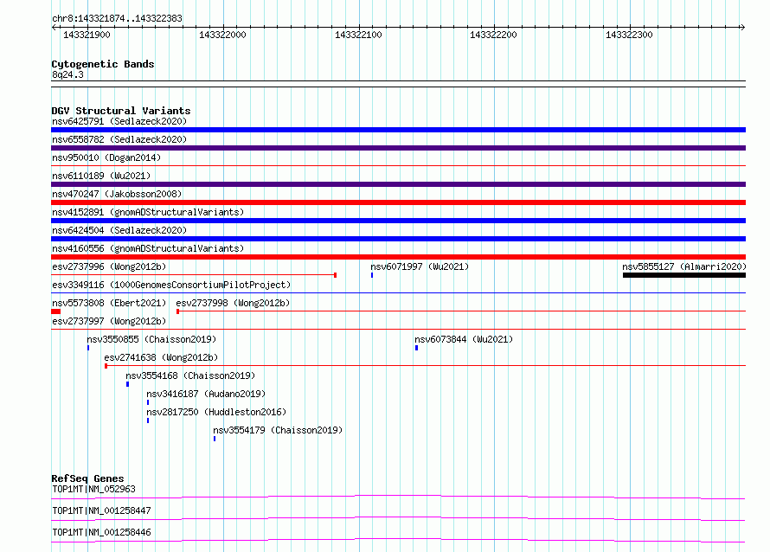
Task: Click the chr8:143321874..143322383 coordinate label
Action: pos(117,18)
